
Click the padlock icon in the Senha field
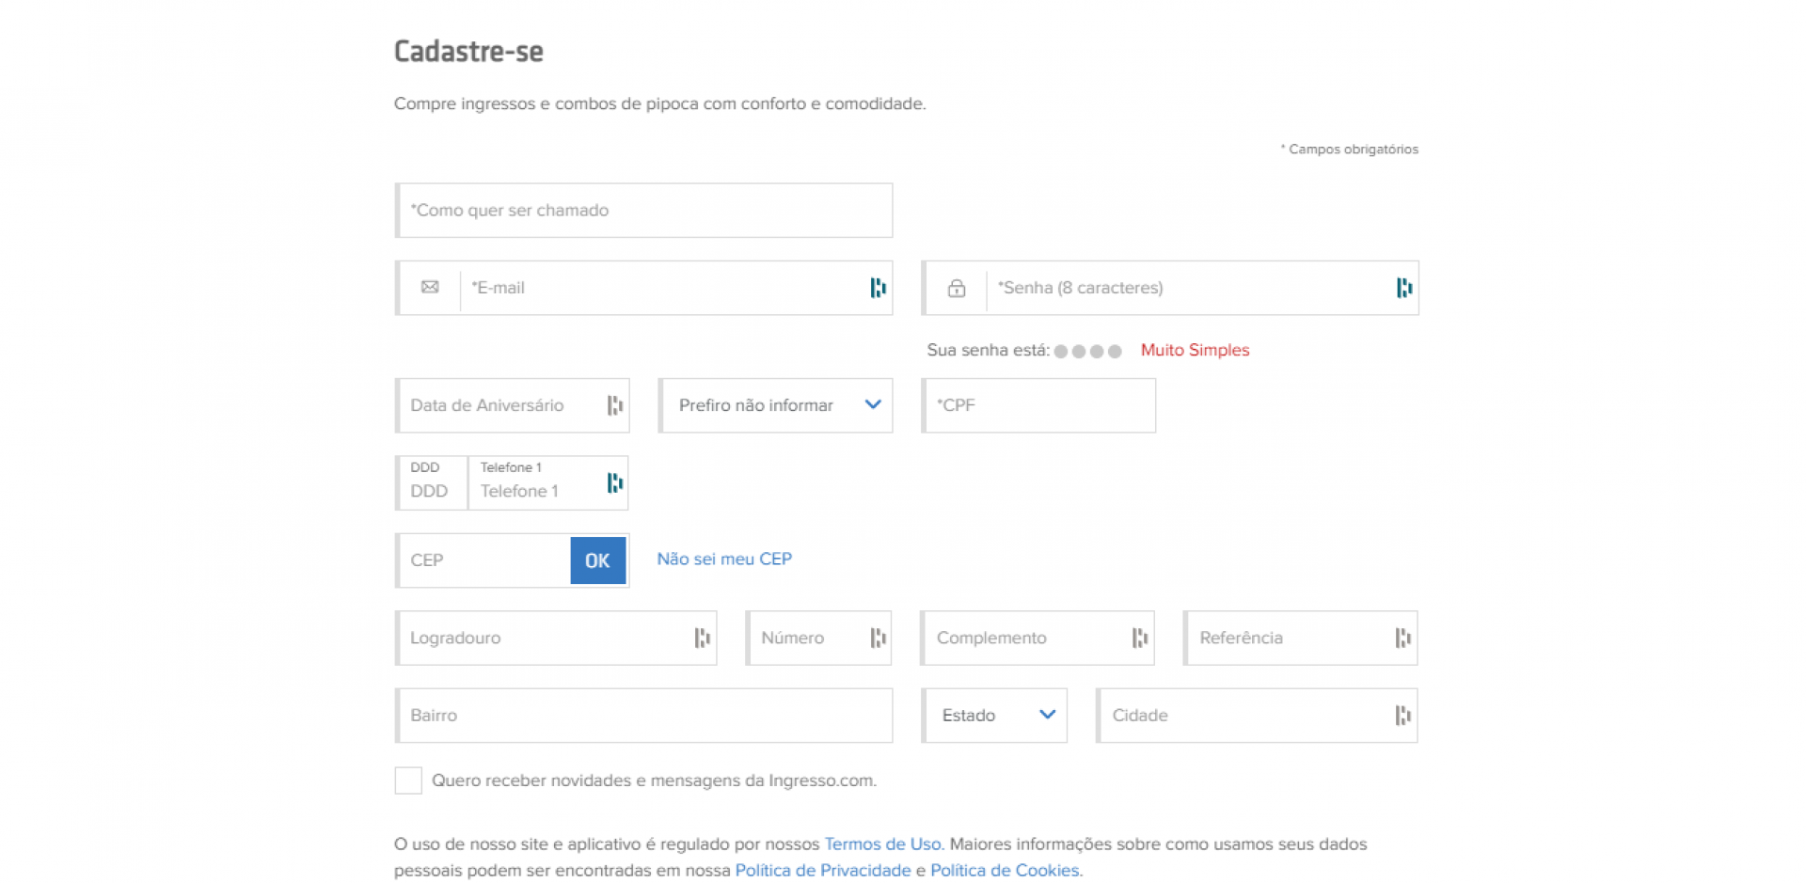[x=956, y=288]
